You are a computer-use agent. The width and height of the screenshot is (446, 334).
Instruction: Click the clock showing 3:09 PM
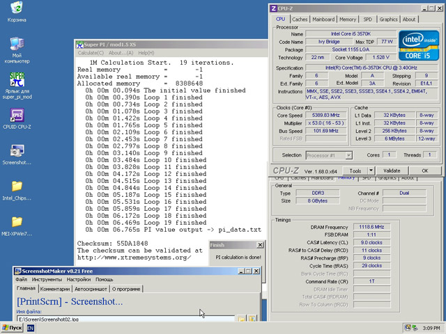click(x=431, y=328)
